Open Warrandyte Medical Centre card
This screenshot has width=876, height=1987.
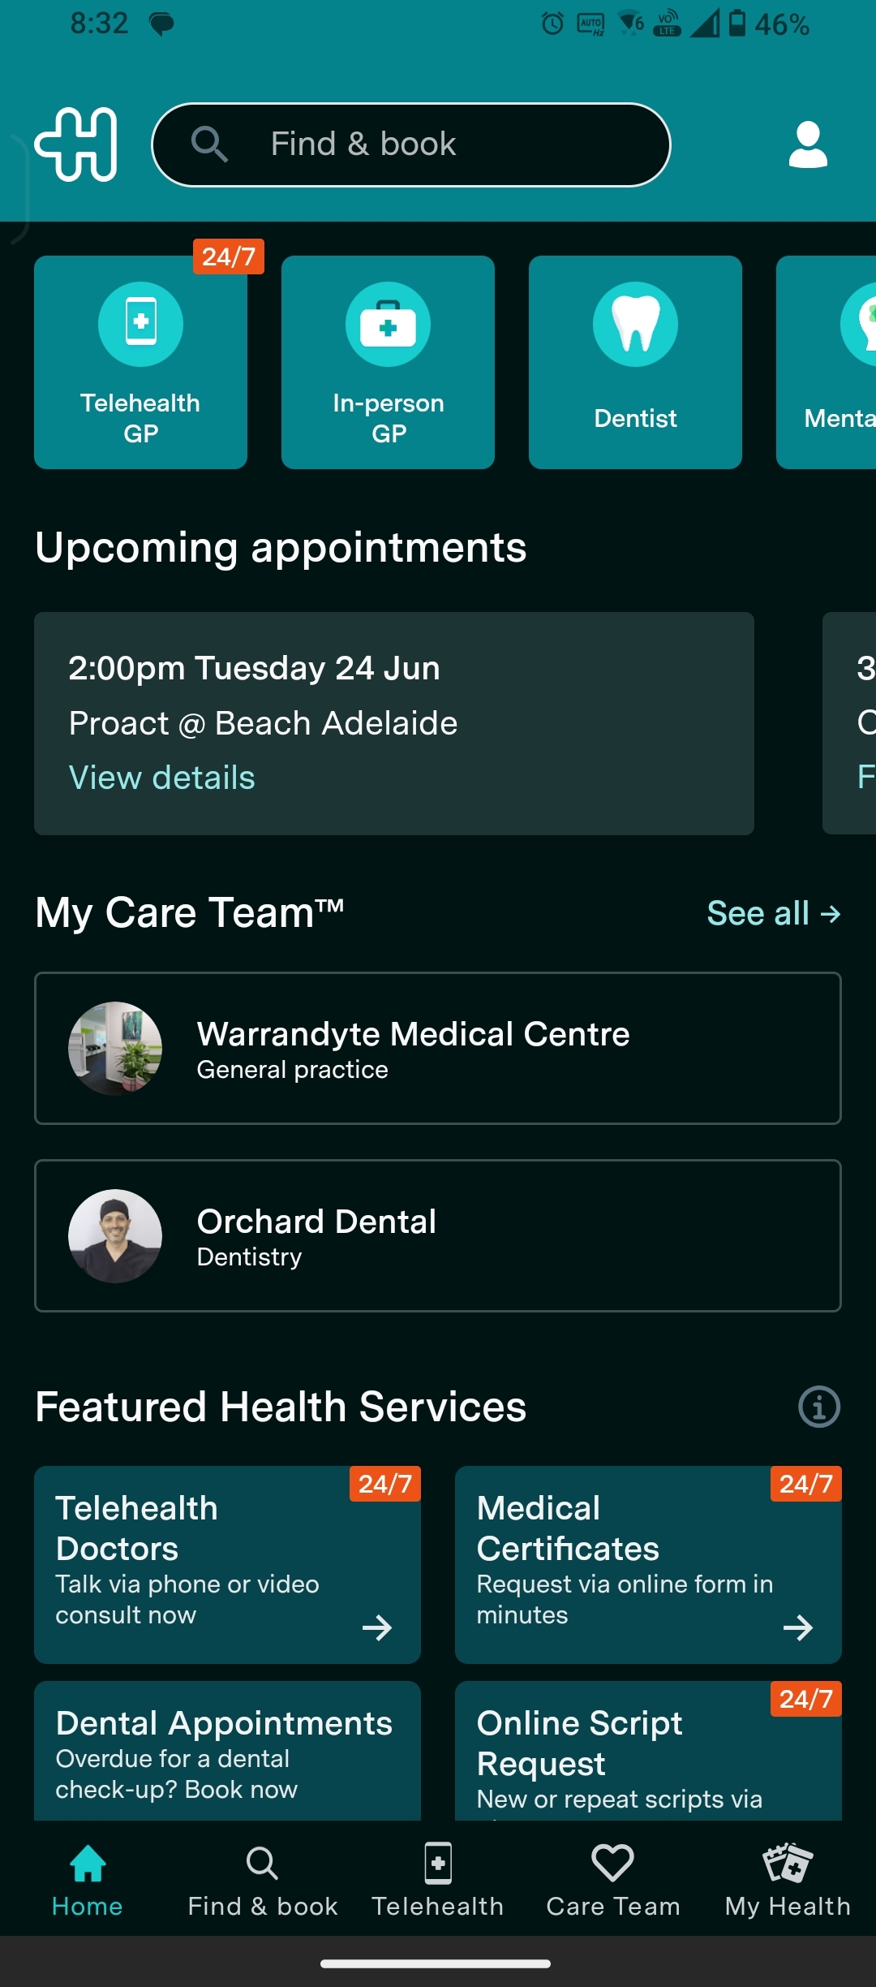tap(438, 1048)
